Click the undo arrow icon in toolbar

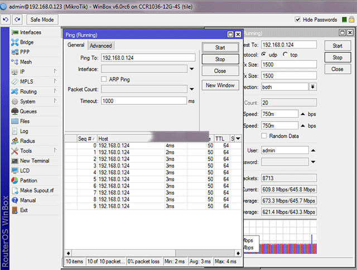[6, 20]
